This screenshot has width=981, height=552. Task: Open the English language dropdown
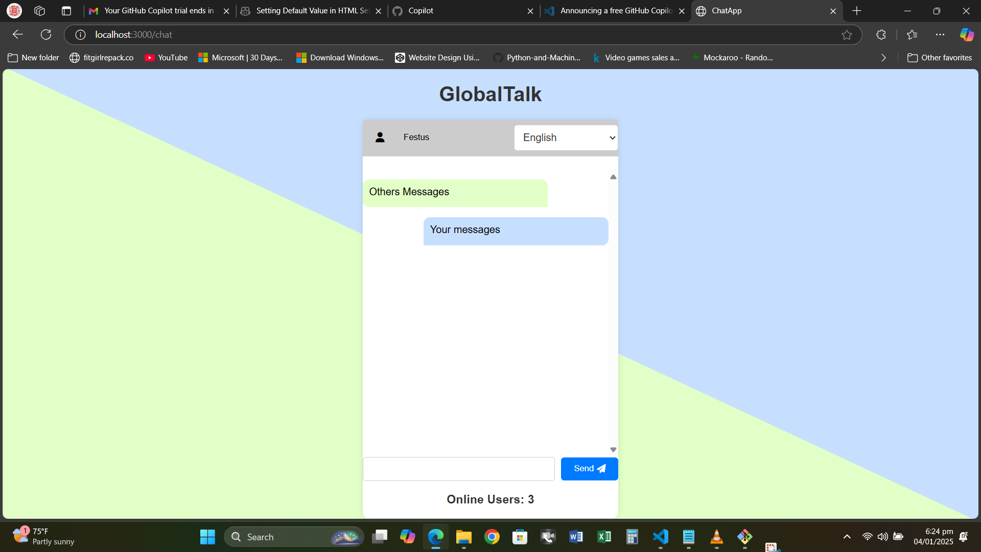(566, 137)
